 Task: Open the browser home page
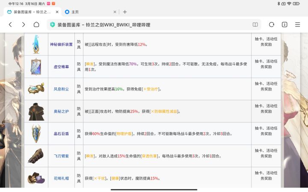click(36, 24)
